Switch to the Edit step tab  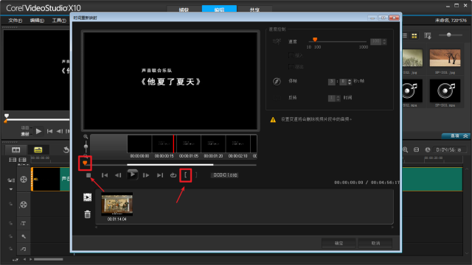point(219,10)
